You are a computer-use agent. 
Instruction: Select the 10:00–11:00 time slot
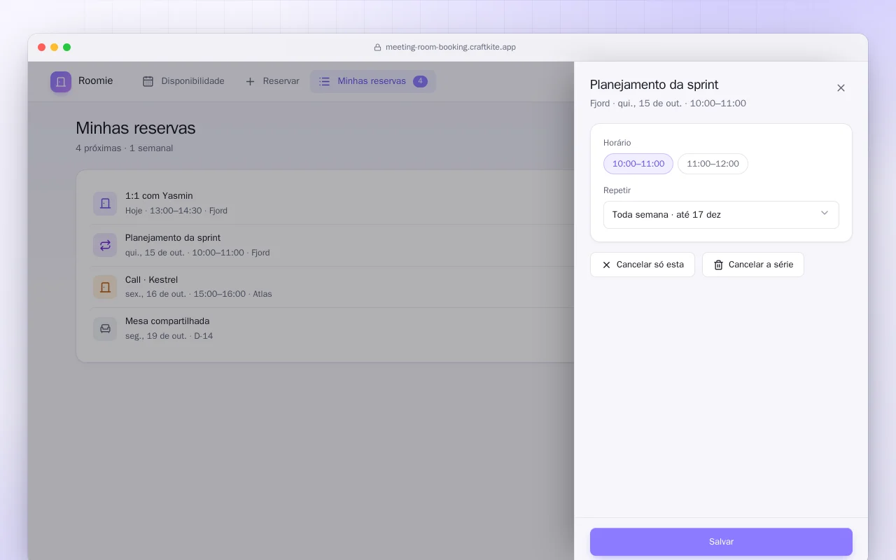[638, 164]
